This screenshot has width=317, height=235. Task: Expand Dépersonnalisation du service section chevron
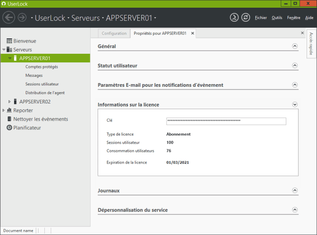coord(295,210)
